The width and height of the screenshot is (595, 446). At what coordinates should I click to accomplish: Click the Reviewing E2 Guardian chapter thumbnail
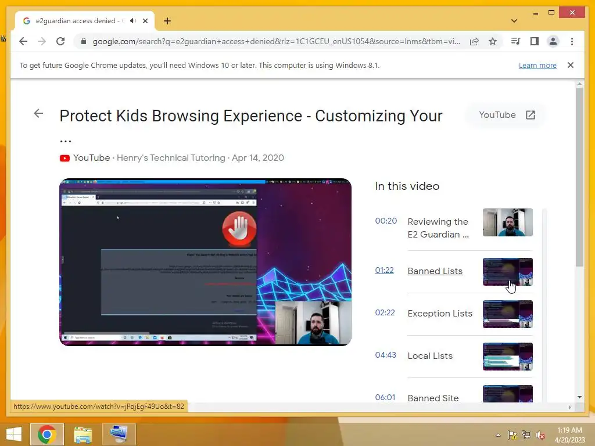[508, 222]
